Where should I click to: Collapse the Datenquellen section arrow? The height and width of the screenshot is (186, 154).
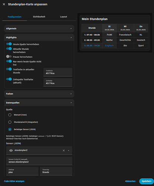tap(71, 103)
